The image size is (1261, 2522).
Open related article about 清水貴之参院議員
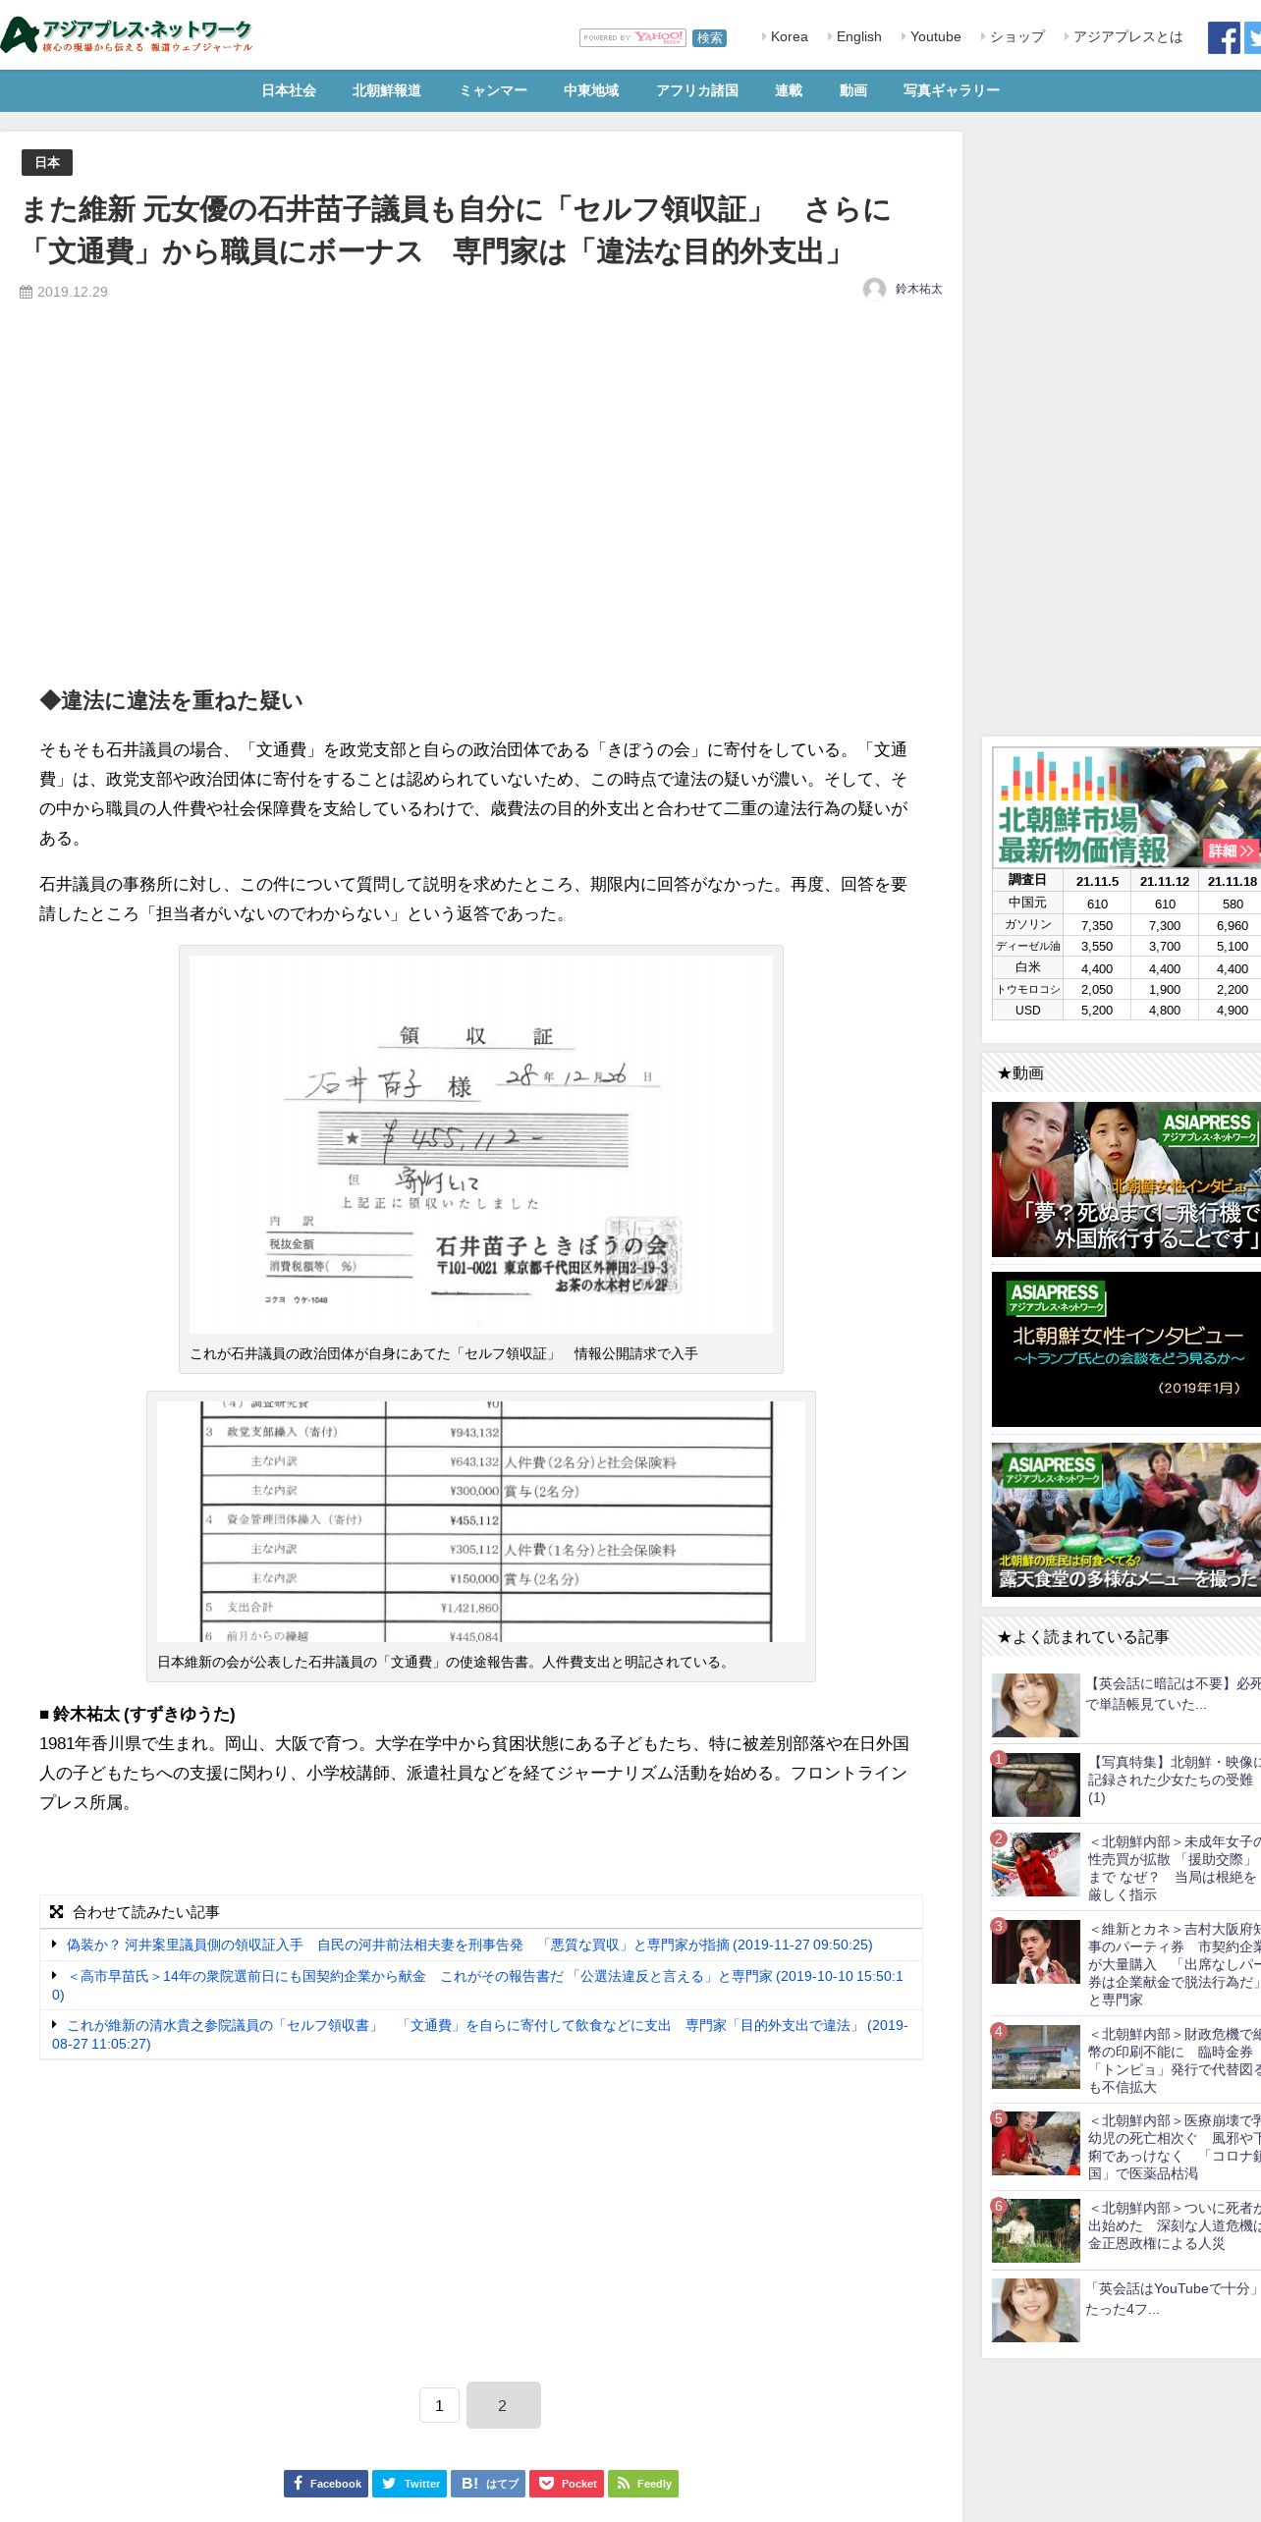click(480, 2034)
